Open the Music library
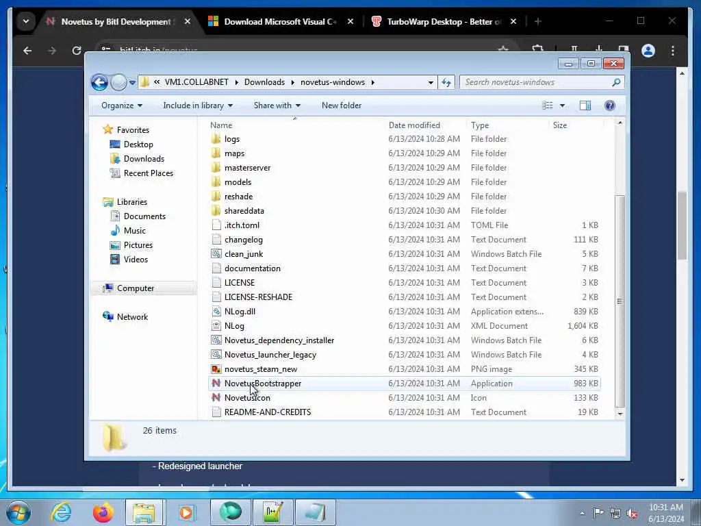Screen dimensions: 701x526 click(x=135, y=230)
